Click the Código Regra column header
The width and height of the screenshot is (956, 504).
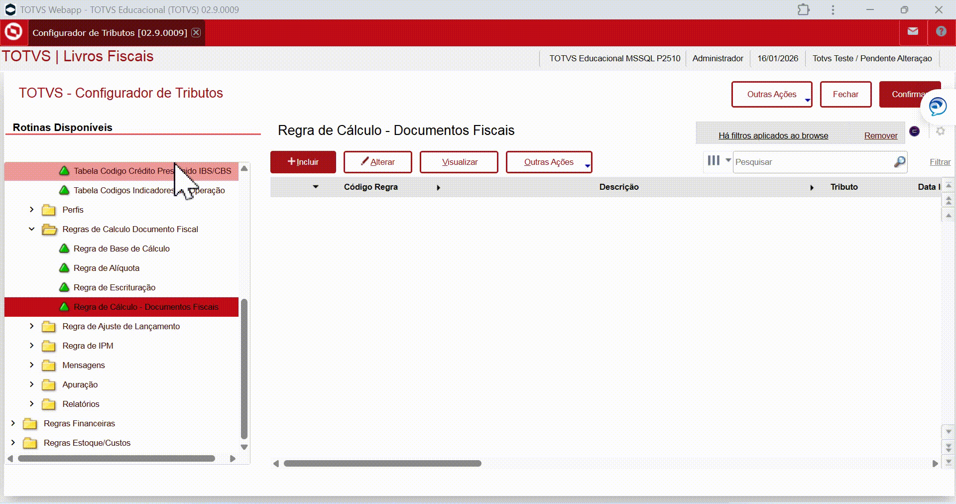click(371, 187)
